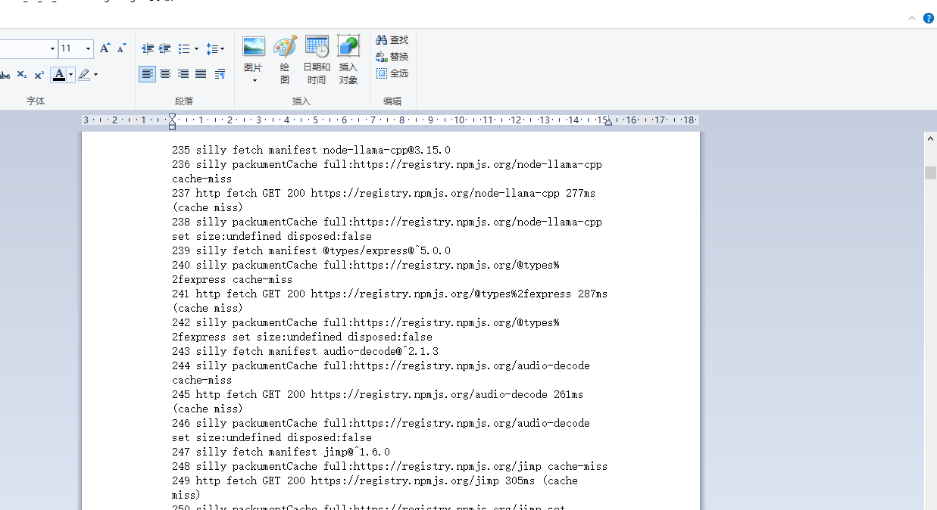Screen dimensions: 937x510
Task: Open the font family dropdown arrow
Action: coord(52,48)
